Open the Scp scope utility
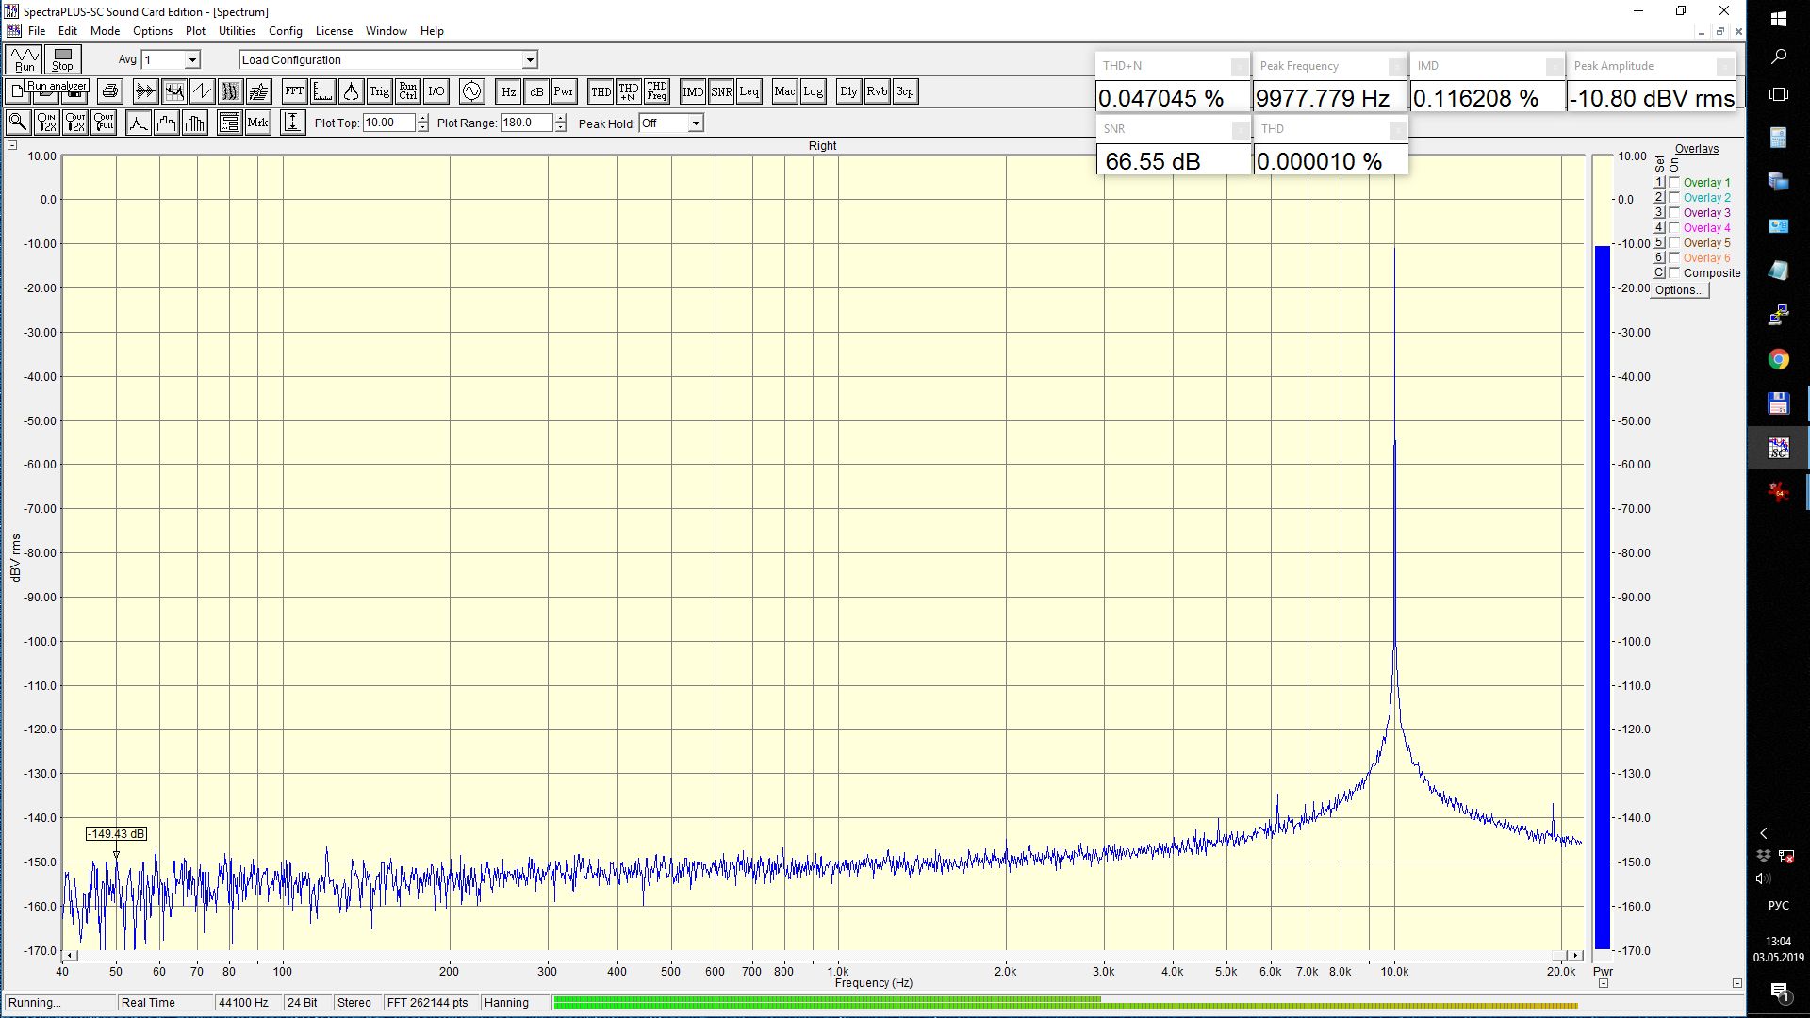 click(905, 91)
